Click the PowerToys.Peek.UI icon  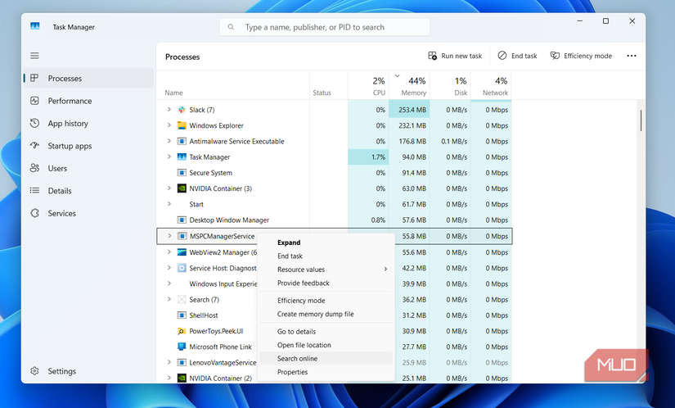pos(182,331)
